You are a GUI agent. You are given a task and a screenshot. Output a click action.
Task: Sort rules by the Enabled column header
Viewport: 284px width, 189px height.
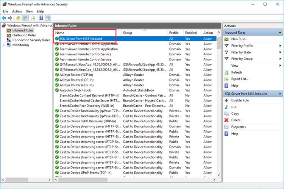click(191, 33)
